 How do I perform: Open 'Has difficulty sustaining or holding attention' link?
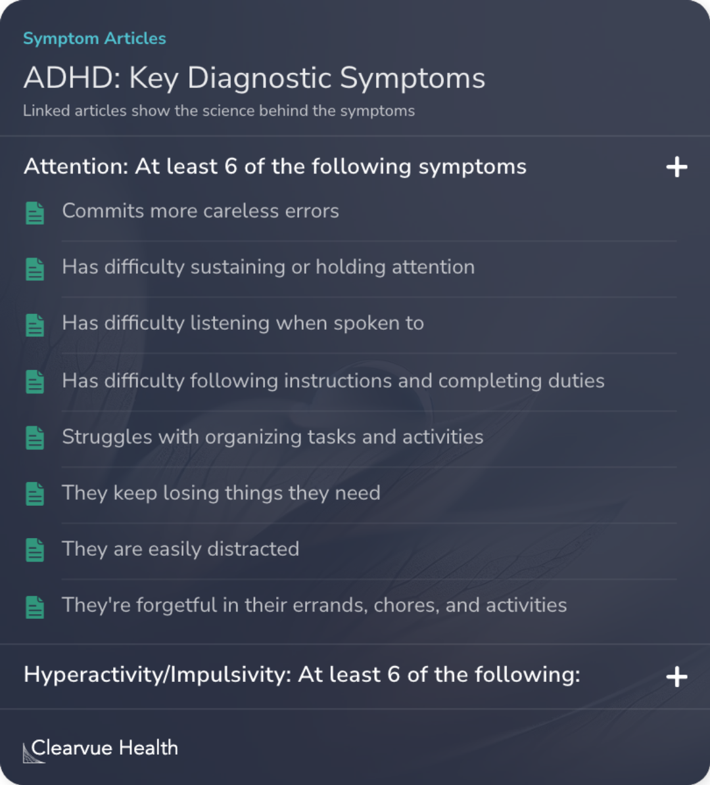[x=268, y=267]
